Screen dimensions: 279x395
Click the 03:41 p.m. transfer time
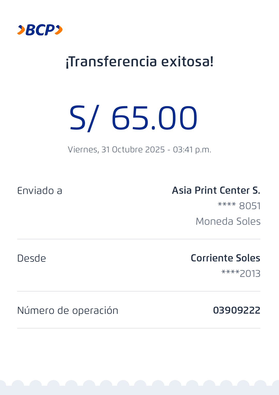192,150
